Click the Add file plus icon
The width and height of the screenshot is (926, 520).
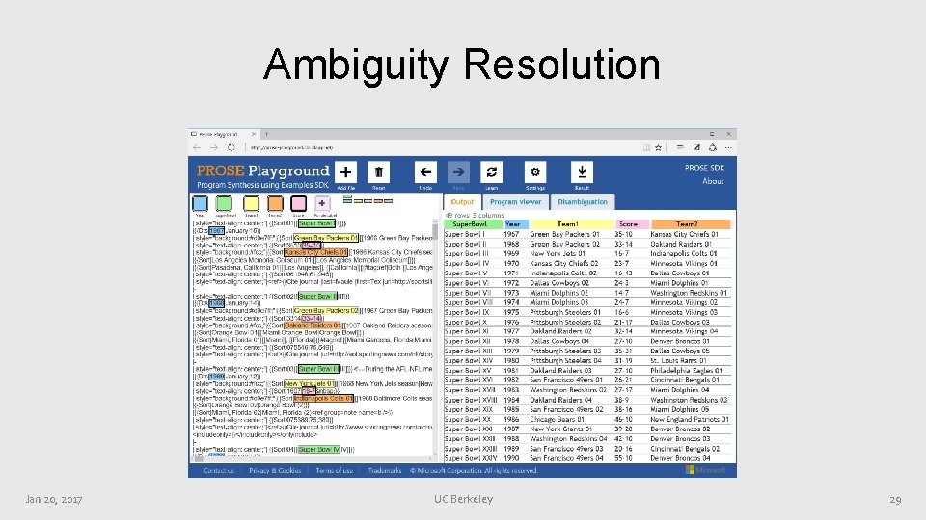click(x=345, y=172)
